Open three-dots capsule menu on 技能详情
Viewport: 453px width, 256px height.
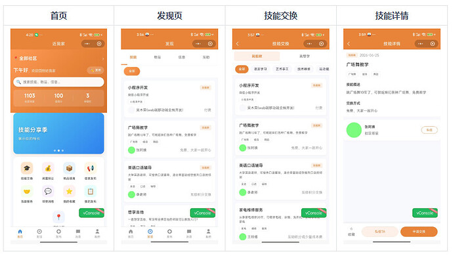420,43
